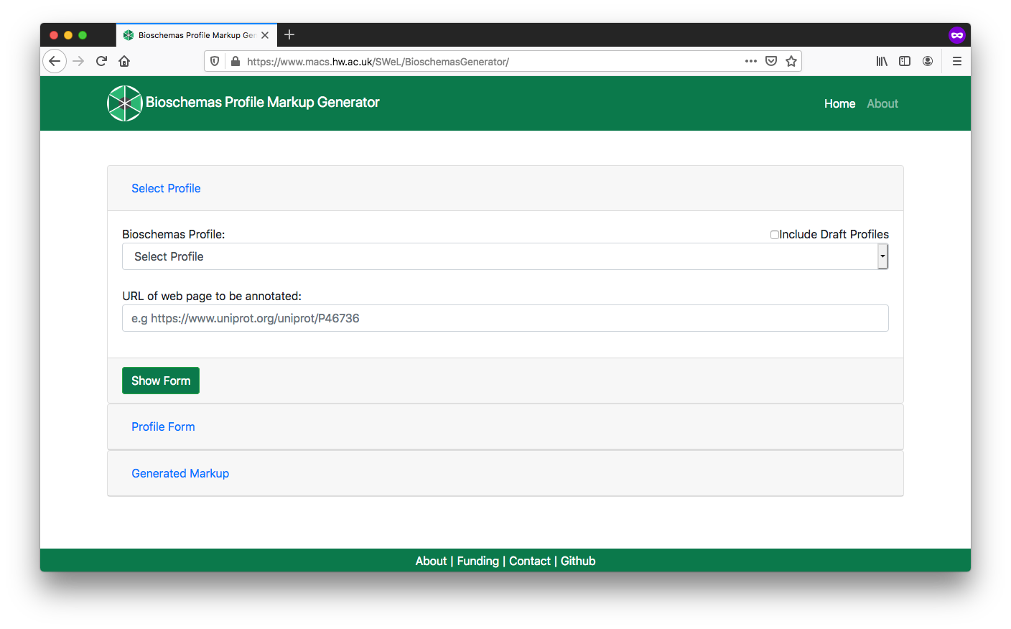
Task: Open the Funding footer link
Action: (x=478, y=561)
